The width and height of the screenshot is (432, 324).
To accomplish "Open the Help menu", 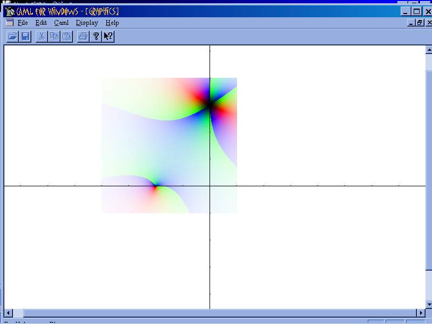I will click(x=112, y=23).
